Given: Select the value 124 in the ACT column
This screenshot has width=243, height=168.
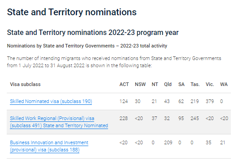Looking at the screenshot, I should click(123, 101).
